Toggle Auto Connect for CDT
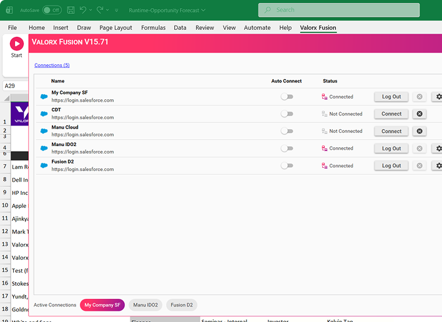 pos(287,114)
